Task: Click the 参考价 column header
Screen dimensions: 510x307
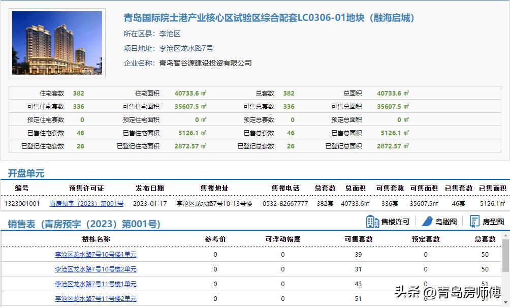Action: click(x=215, y=238)
